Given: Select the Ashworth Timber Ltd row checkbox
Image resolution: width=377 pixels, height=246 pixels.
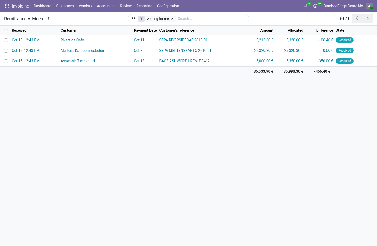Looking at the screenshot, I should coord(6,61).
